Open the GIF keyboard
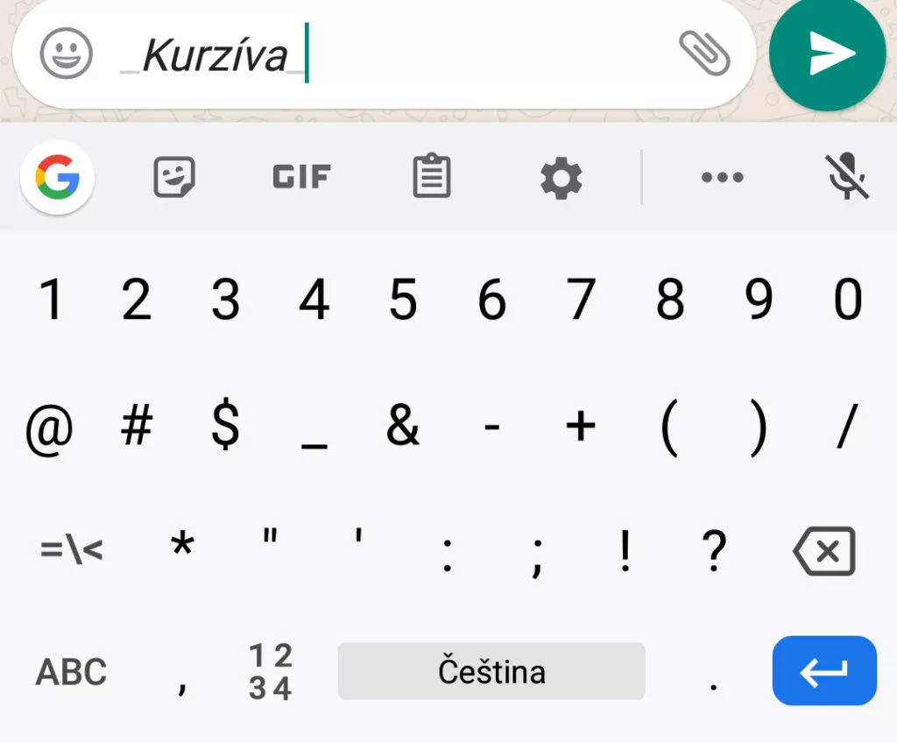Image resolution: width=897 pixels, height=743 pixels. 301,177
